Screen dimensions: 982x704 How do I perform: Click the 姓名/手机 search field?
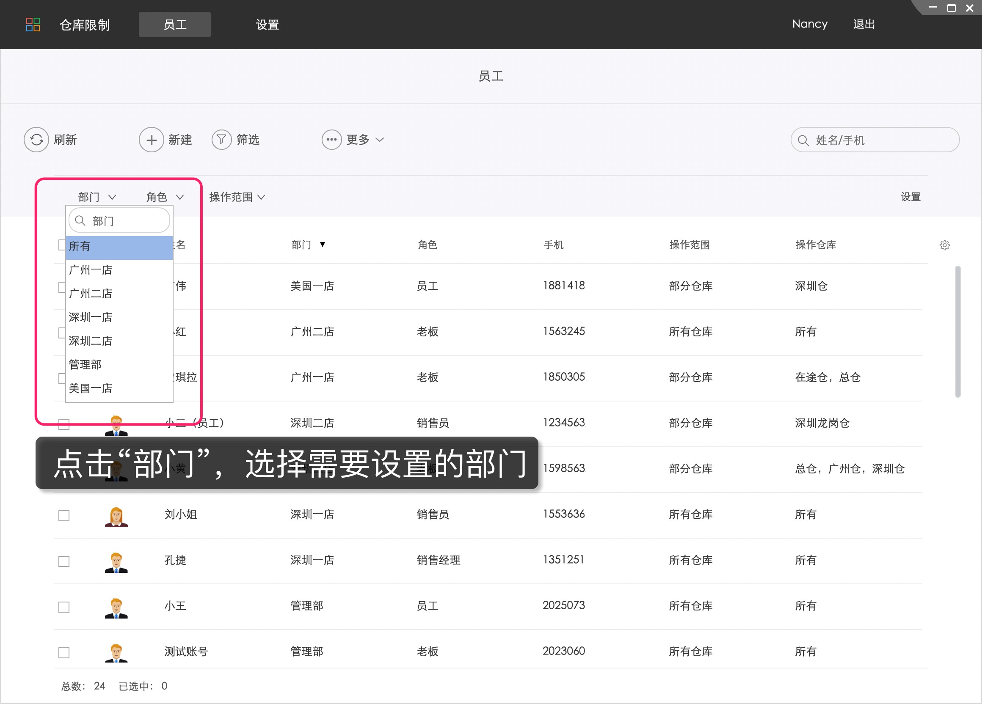coord(874,139)
